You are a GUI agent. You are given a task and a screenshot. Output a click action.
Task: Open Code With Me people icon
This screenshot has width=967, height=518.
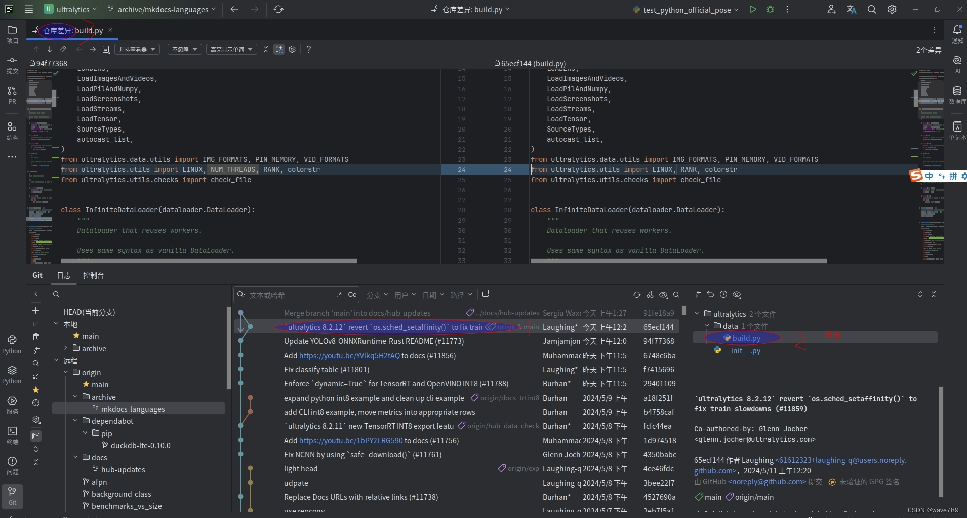tap(831, 9)
